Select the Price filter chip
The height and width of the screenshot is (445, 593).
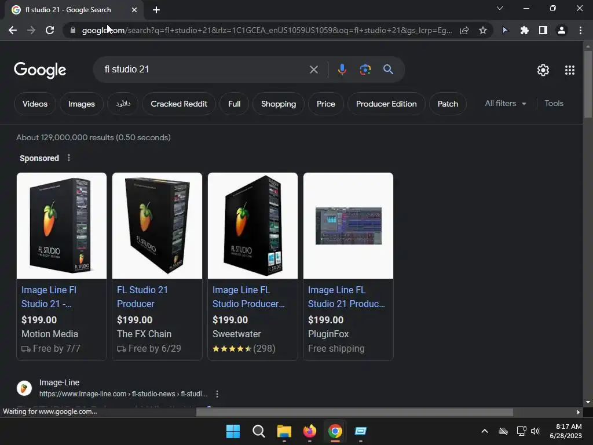click(325, 104)
